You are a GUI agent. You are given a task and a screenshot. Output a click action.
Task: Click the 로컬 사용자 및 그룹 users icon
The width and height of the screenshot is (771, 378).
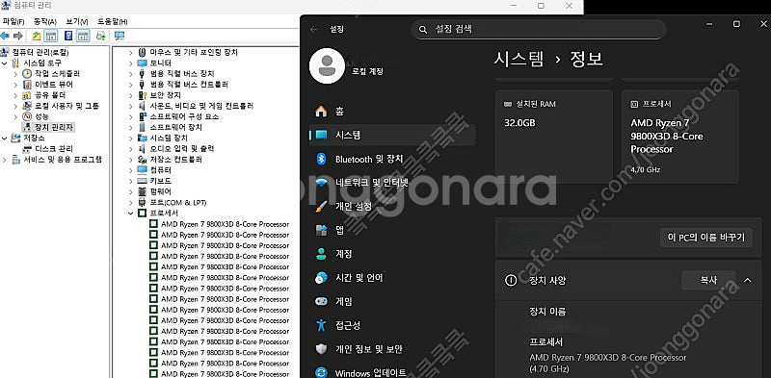pyautogui.click(x=27, y=106)
